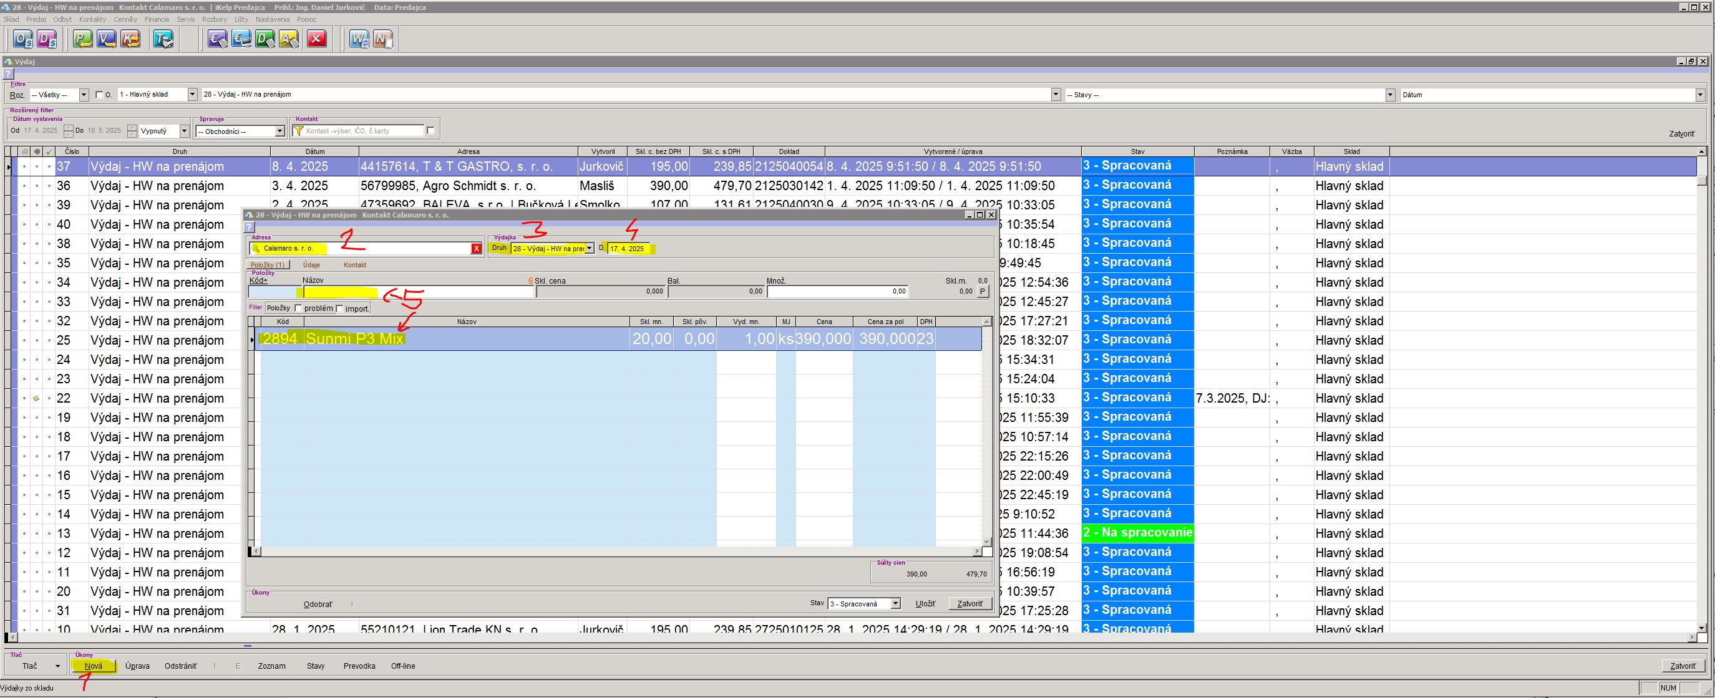Viewport: 1715px width, 698px height.
Task: Clear the Calamaro address with red X
Action: [x=476, y=249]
